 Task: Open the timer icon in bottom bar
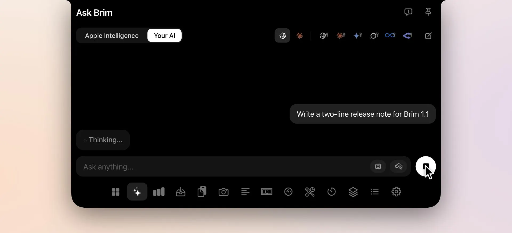click(331, 192)
